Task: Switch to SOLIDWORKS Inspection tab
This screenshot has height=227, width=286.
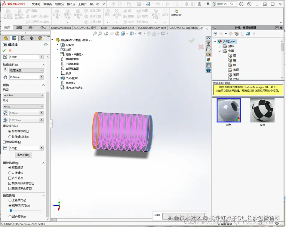Action: pos(183,28)
